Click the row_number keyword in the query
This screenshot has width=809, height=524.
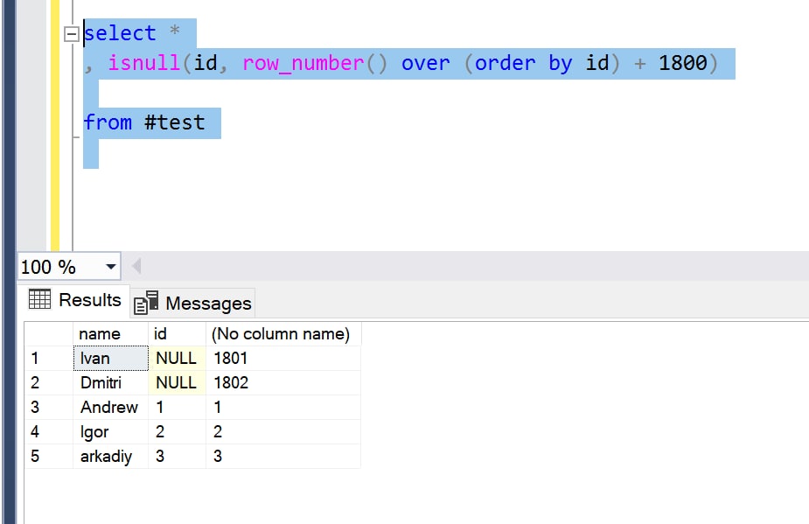coord(303,64)
